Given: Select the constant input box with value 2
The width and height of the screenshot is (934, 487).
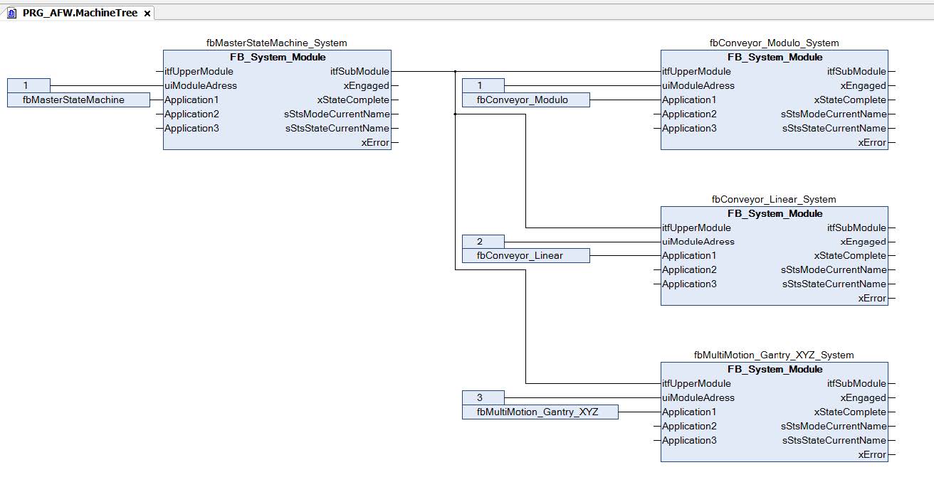Looking at the screenshot, I should 483,242.
